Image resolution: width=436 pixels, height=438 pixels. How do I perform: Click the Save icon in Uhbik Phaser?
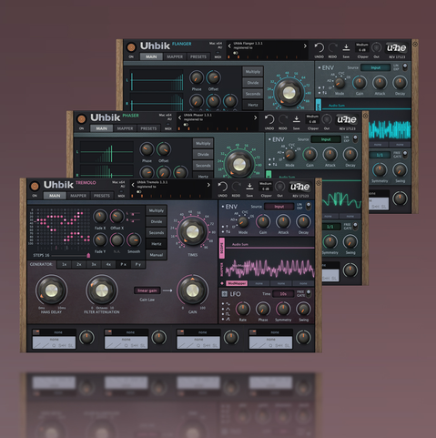tap(297, 119)
